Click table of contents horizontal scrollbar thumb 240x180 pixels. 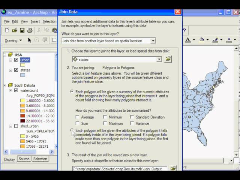tap(23, 151)
